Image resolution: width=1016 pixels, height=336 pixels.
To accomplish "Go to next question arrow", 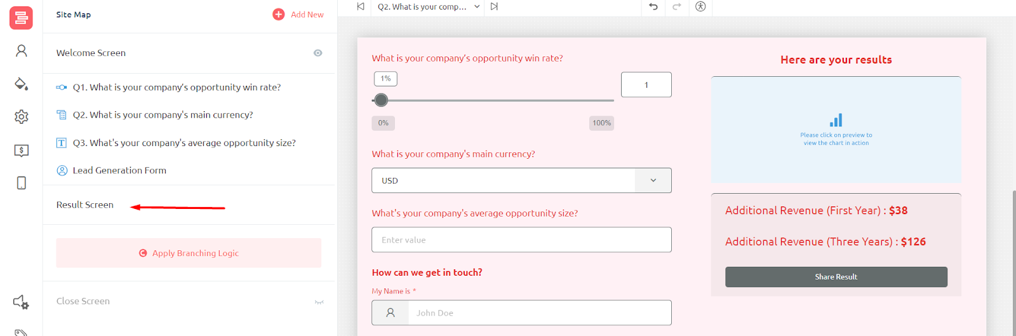I will click(494, 6).
